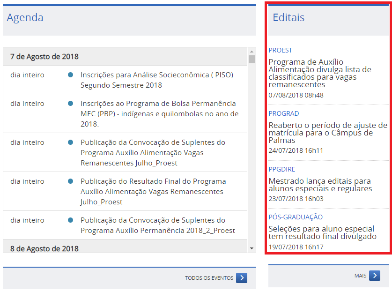Open PROGRAD category link
392x292 pixels.
point(283,113)
